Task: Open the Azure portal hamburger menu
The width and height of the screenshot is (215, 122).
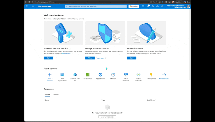Action: (x=33, y=6)
